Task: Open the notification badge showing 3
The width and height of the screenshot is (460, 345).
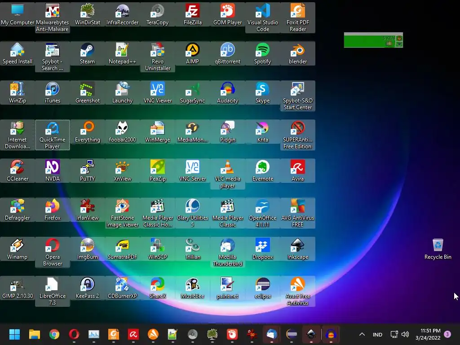Action: 447,334
